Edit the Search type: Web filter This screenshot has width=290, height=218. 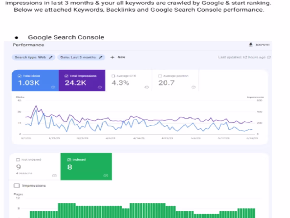click(x=33, y=57)
